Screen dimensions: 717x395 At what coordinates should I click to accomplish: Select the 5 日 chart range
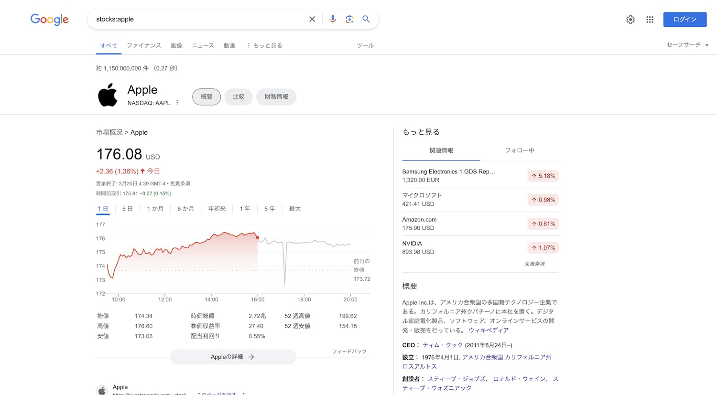128,209
